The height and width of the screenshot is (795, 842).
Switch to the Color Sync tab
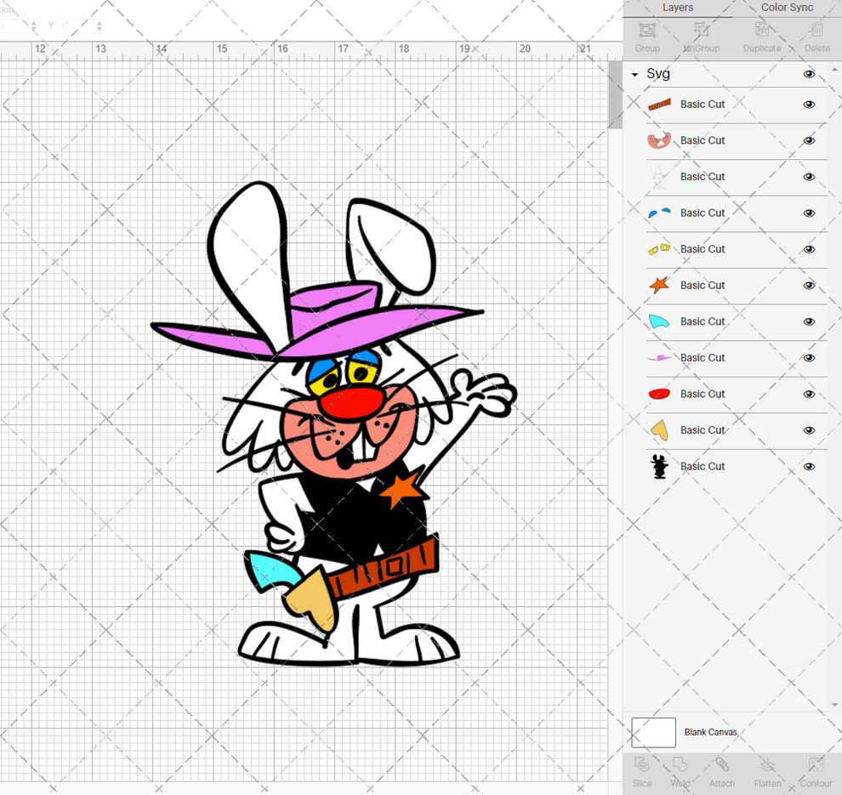point(786,8)
